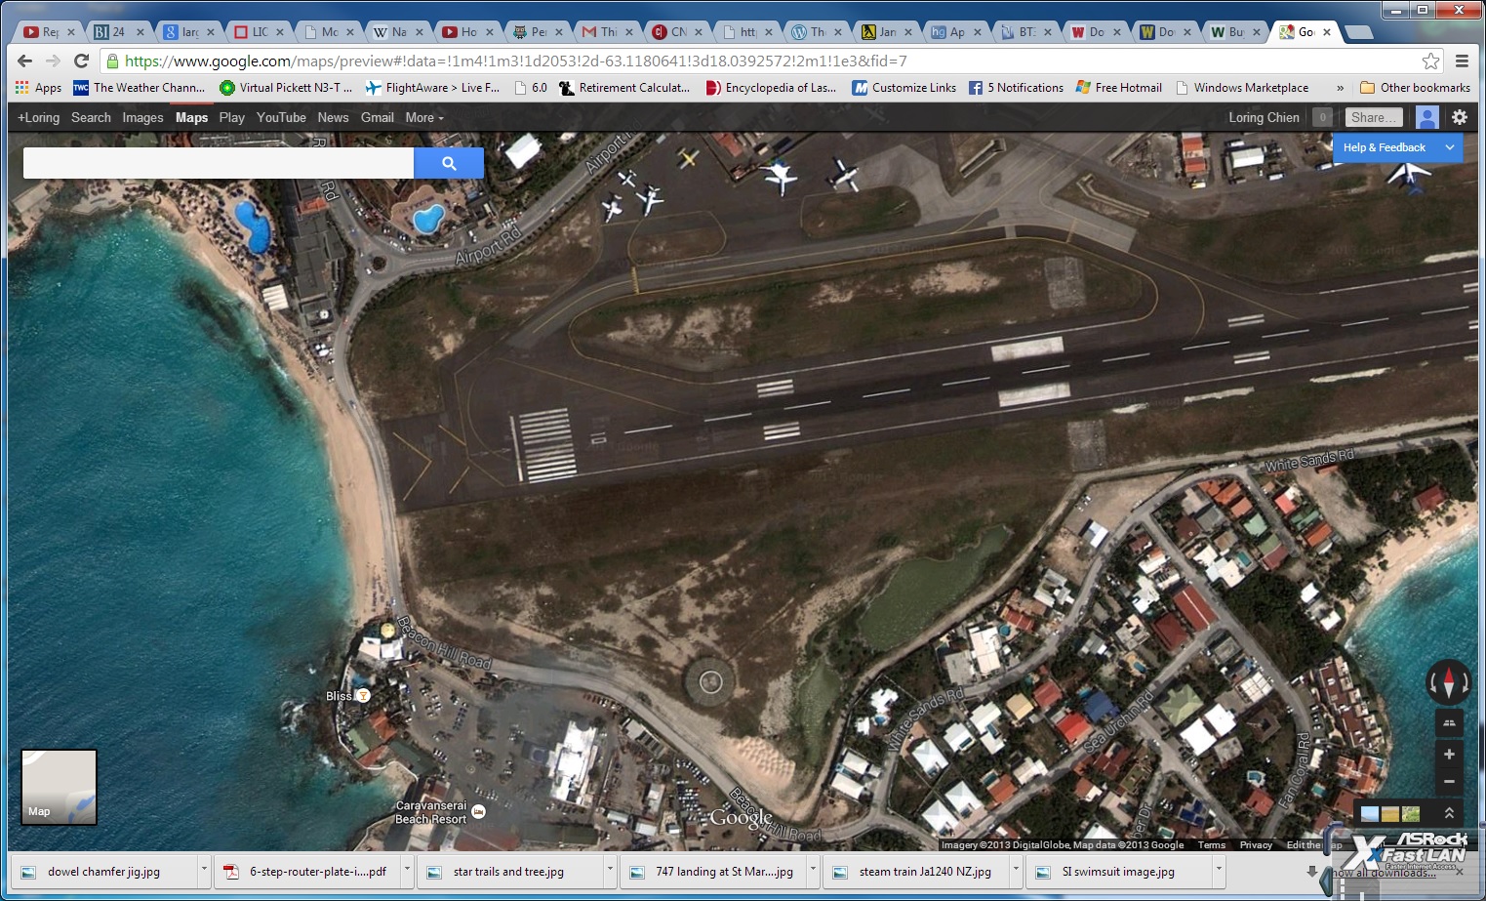Reload the page in Chrome
The height and width of the screenshot is (901, 1486).
click(82, 61)
